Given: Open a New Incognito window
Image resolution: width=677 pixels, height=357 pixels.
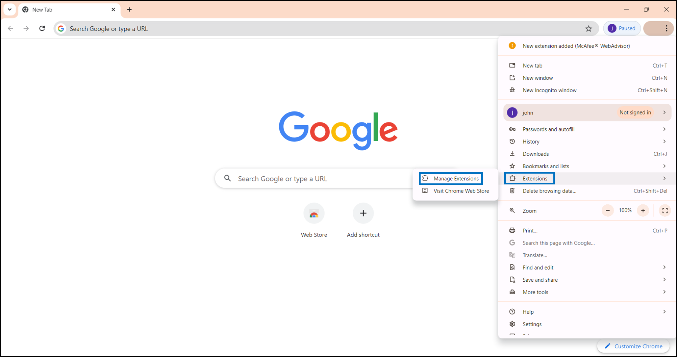Looking at the screenshot, I should (587, 90).
